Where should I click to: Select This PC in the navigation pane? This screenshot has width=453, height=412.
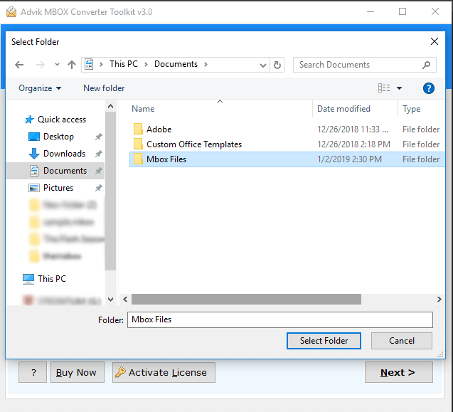click(45, 279)
